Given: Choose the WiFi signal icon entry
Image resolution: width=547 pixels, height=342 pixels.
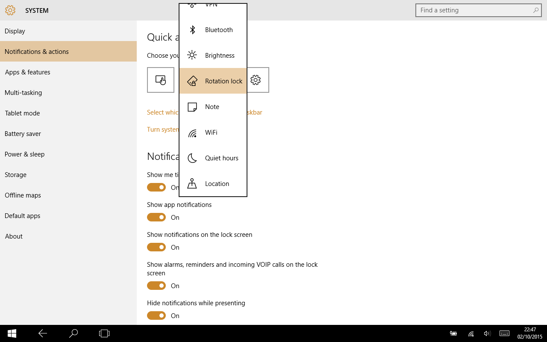Looking at the screenshot, I should [x=192, y=133].
